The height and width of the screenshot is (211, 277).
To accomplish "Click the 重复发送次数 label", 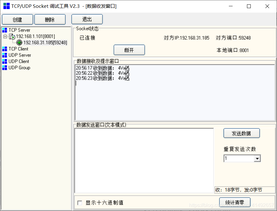I will pyautogui.click(x=240, y=149).
